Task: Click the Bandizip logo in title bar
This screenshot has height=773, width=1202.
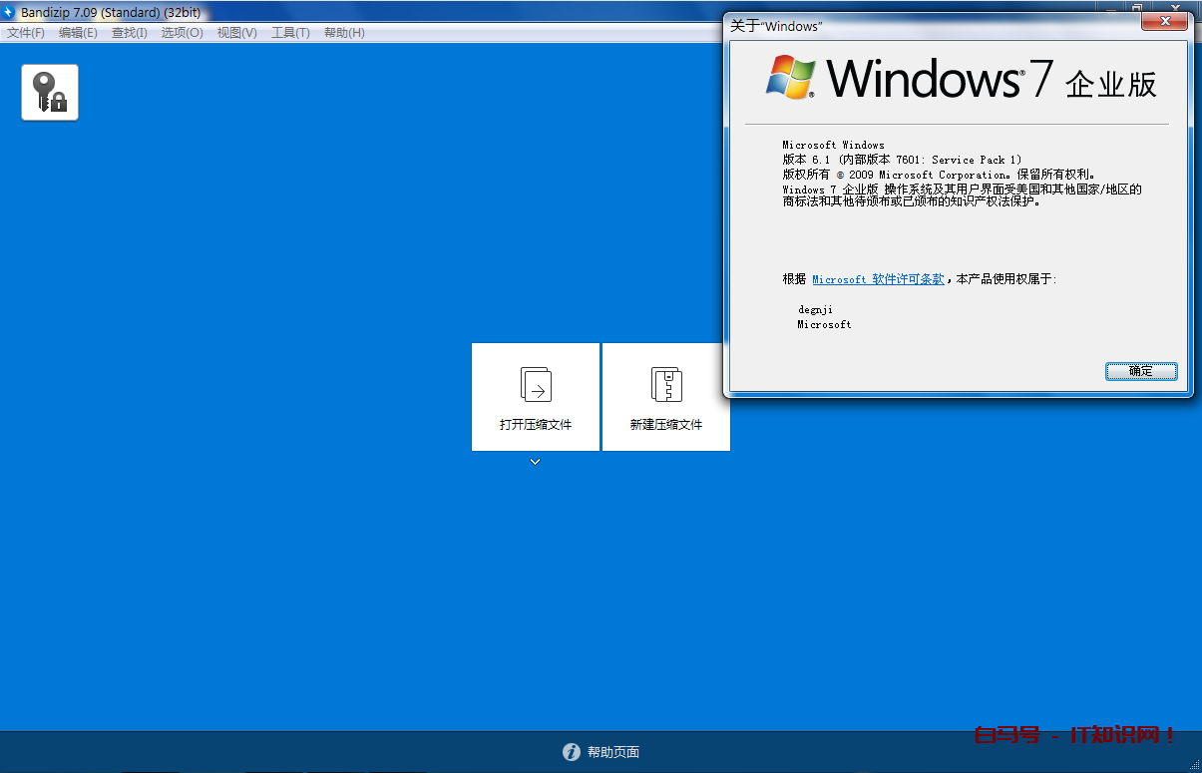Action: (x=9, y=11)
